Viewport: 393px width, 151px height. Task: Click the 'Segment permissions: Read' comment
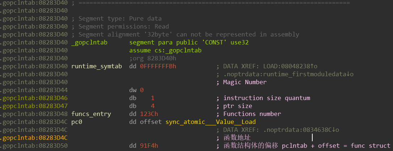coord(124,26)
